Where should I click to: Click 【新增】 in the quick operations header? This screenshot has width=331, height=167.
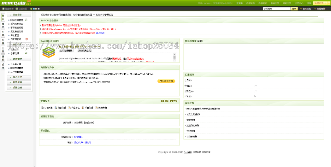(164, 101)
